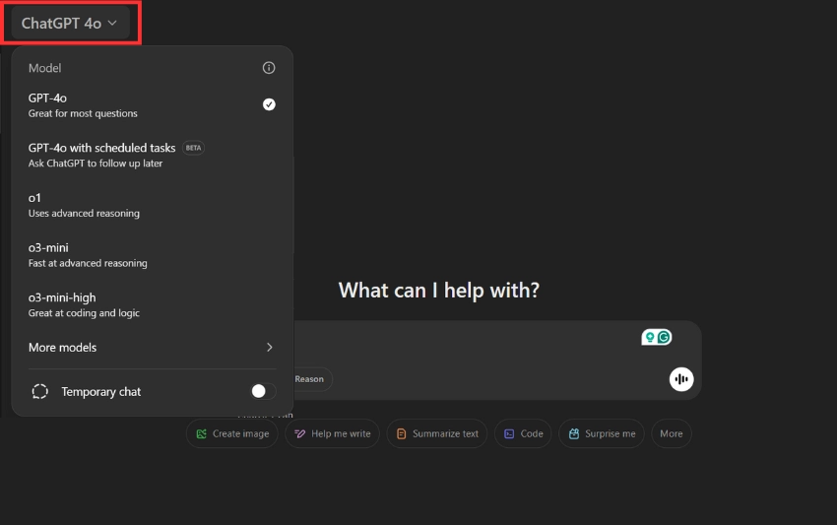837x525 pixels.
Task: Select the Code suggestion chip
Action: coord(523,433)
